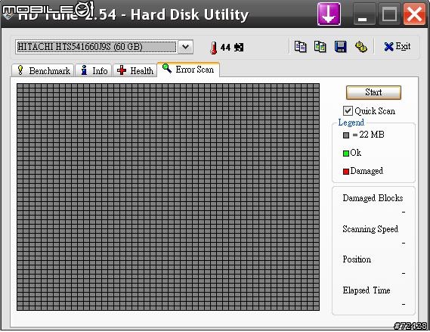This screenshot has height=332, width=430.
Task: Start the error scan
Action: point(373,92)
